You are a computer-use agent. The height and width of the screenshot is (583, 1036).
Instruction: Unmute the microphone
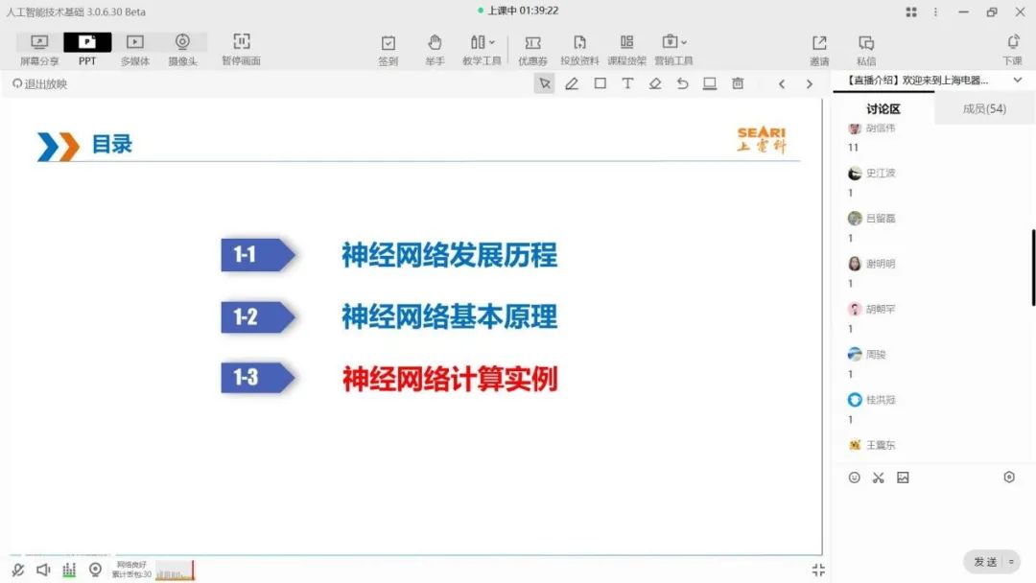pos(18,570)
